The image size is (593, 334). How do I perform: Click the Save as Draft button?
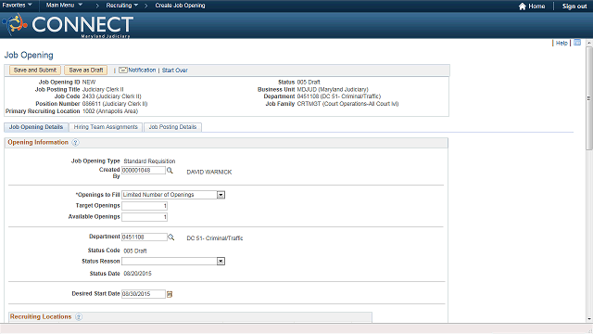tap(86, 71)
